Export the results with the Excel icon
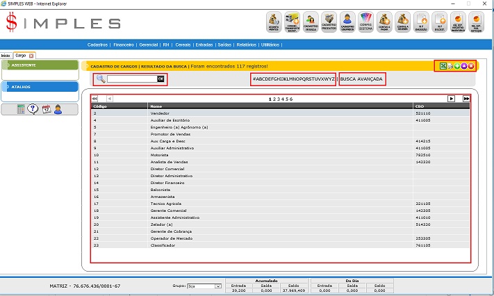Image resolution: width=494 pixels, height=296 pixels. pyautogui.click(x=443, y=66)
